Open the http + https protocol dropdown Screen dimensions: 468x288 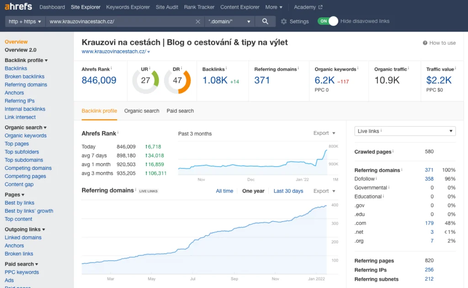pyautogui.click(x=25, y=21)
